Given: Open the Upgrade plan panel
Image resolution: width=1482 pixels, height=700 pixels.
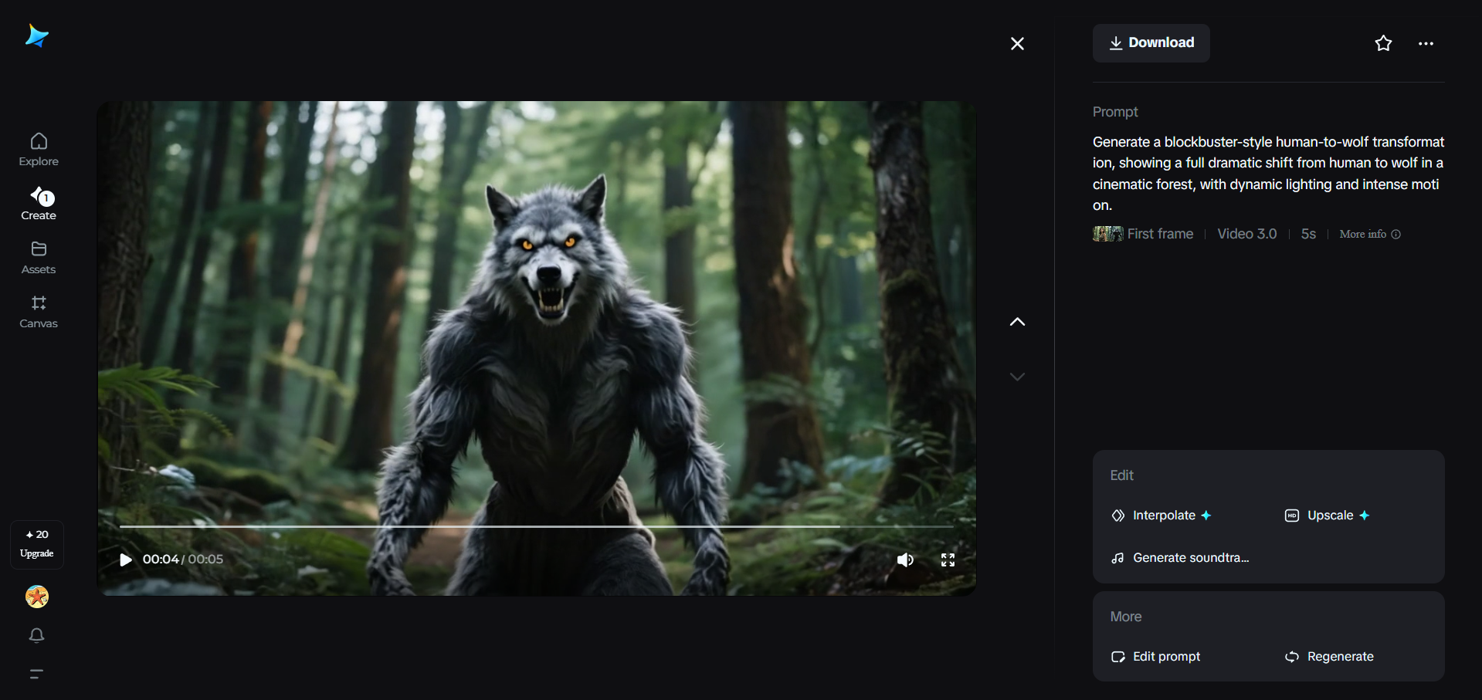Looking at the screenshot, I should point(36,543).
